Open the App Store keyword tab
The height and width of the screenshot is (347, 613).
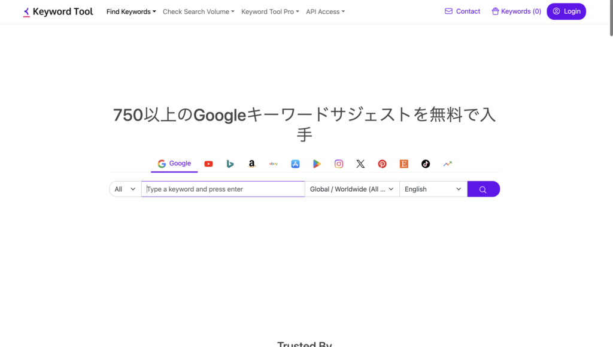[x=295, y=164]
